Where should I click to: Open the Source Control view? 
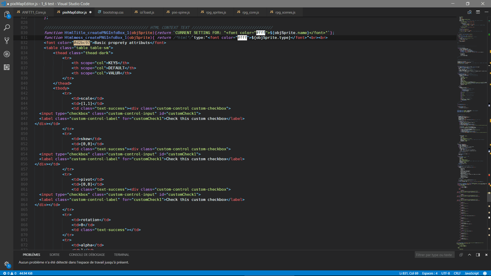(7, 40)
